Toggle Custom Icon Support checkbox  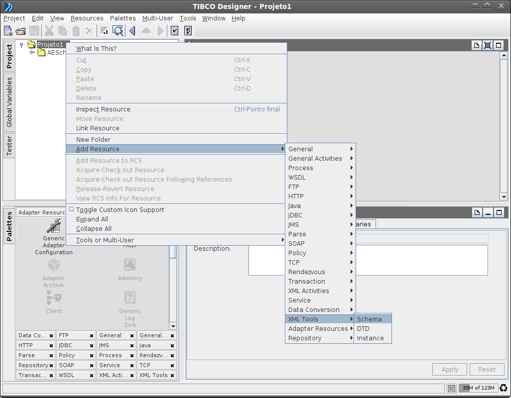pos(72,210)
